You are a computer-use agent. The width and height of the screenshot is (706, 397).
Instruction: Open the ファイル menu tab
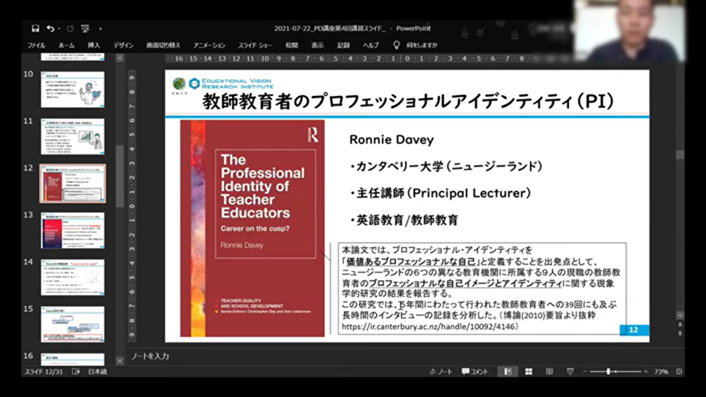(36, 45)
